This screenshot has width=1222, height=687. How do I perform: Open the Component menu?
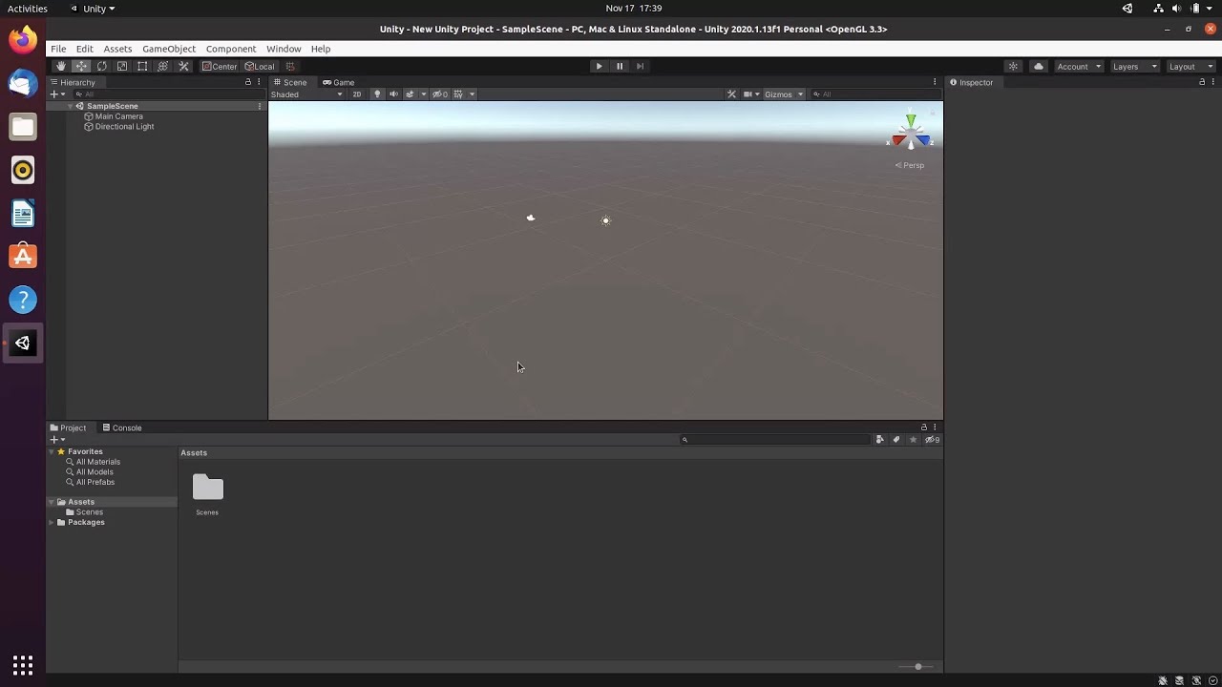(231, 49)
